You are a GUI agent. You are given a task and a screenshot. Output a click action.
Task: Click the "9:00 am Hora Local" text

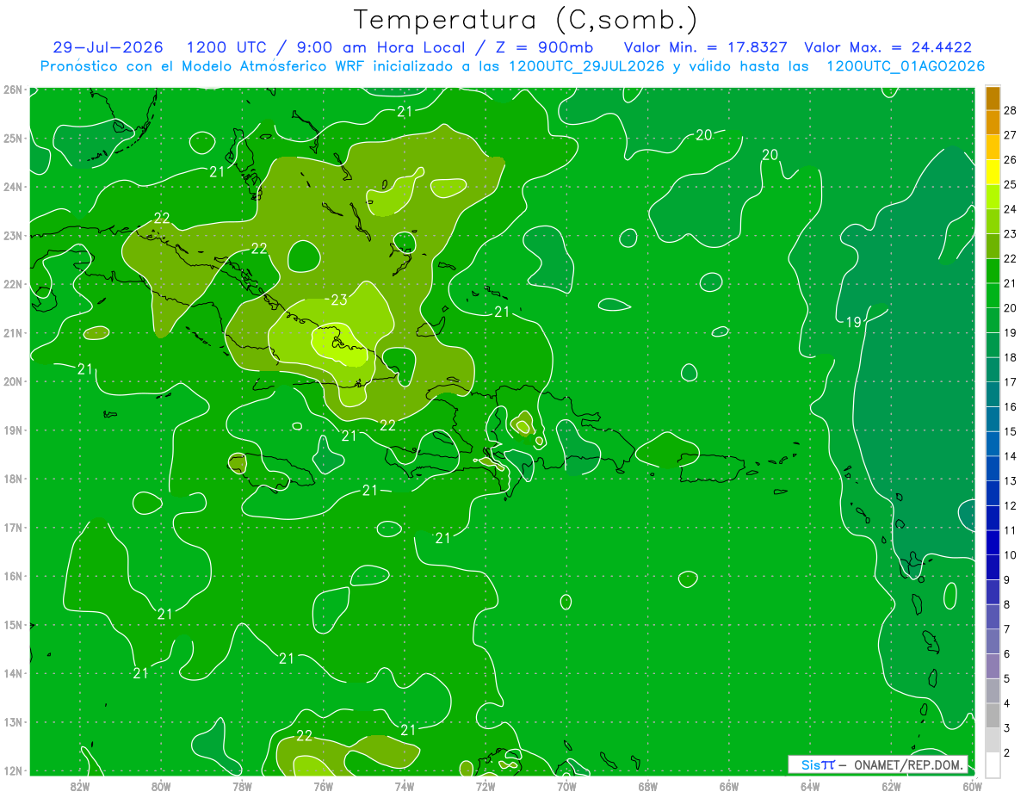[x=381, y=47]
